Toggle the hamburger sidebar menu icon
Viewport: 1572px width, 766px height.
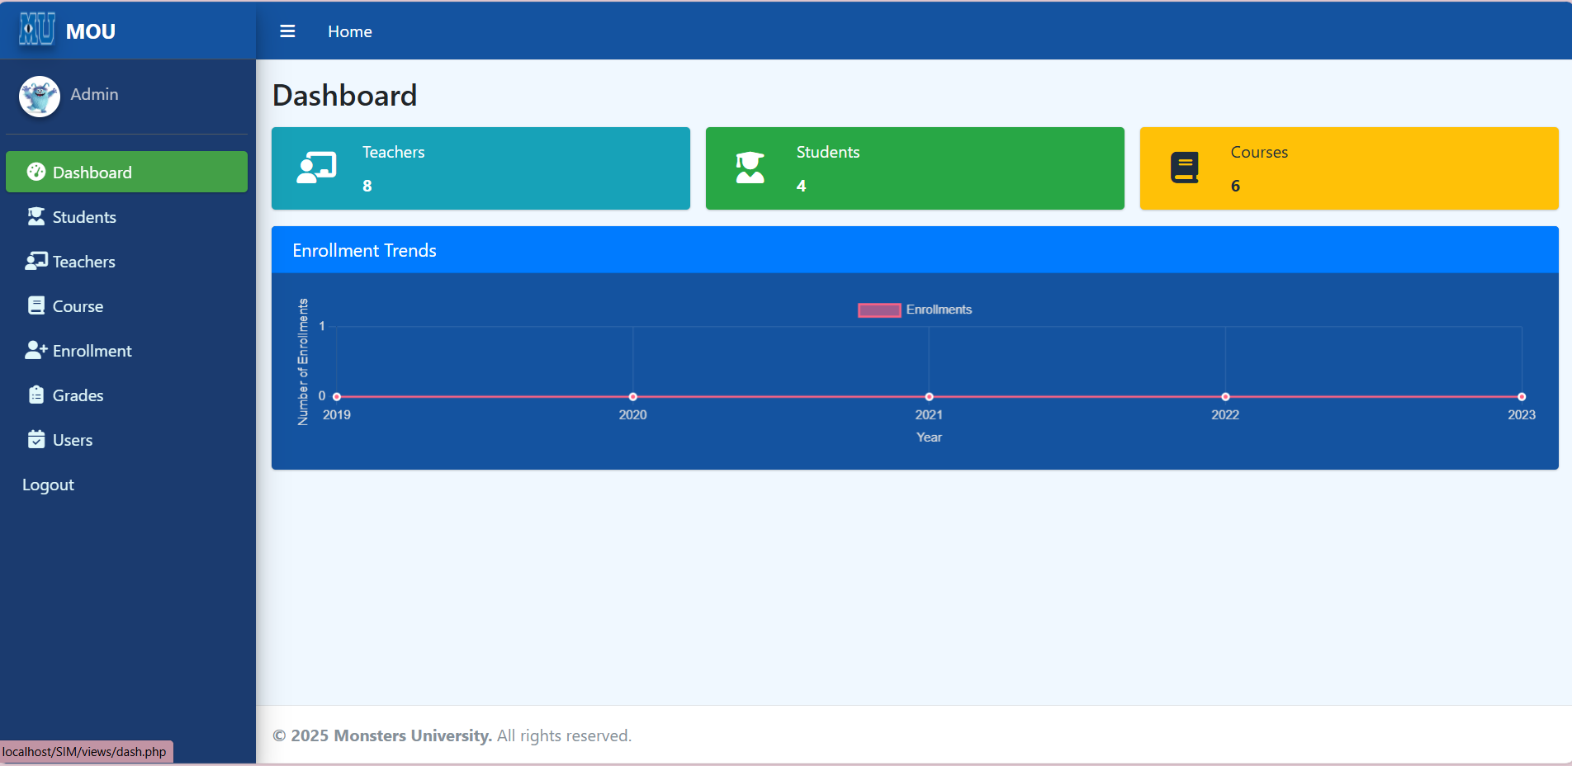287,31
